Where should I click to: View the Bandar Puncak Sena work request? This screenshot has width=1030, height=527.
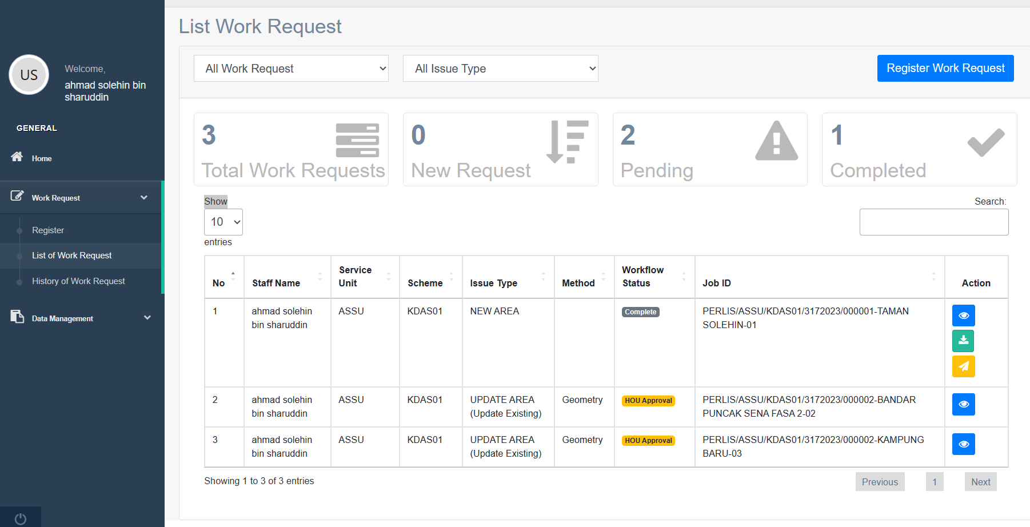963,404
